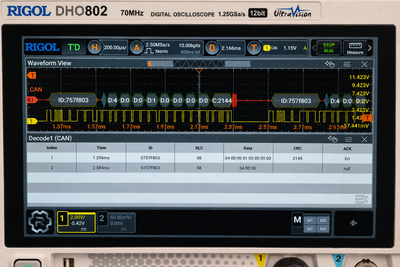Image resolution: width=400 pixels, height=267 pixels.
Task: Select the M1 math channel
Action: 310,221
